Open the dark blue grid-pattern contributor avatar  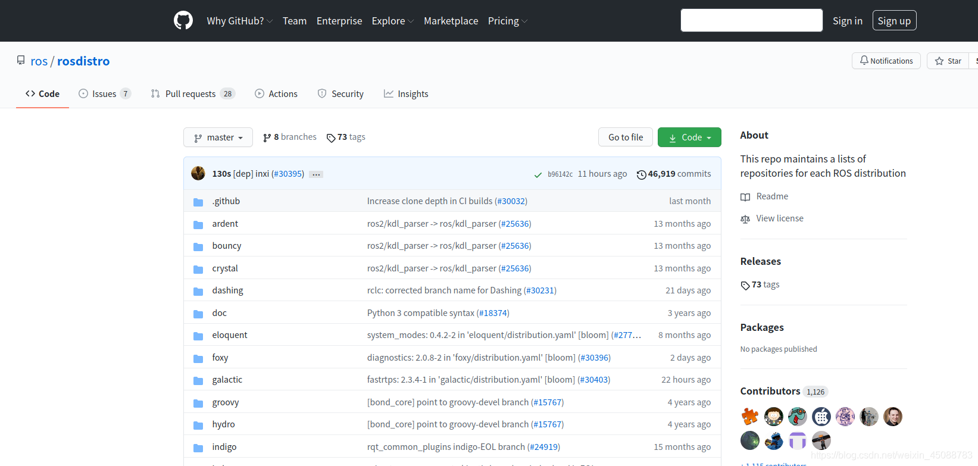coord(821,417)
